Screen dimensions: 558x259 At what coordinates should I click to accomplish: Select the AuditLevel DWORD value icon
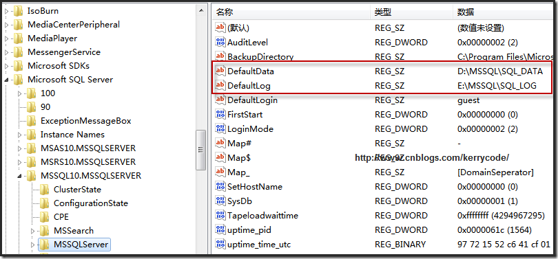pos(220,42)
